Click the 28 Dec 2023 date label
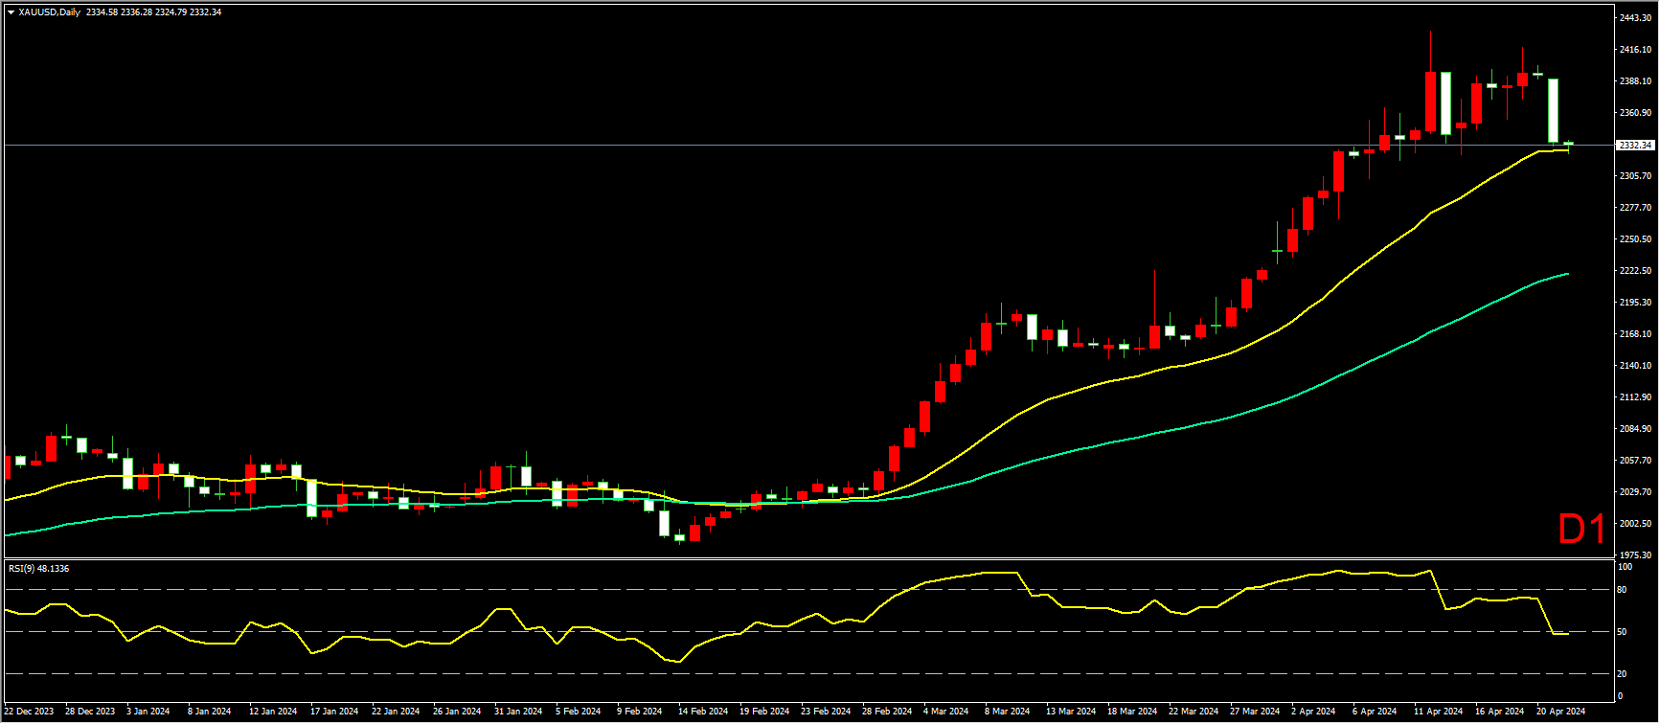The image size is (1660, 724). 90,712
